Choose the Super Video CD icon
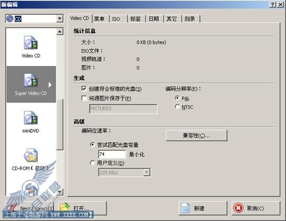This screenshot has width=286, height=221. click(x=31, y=80)
